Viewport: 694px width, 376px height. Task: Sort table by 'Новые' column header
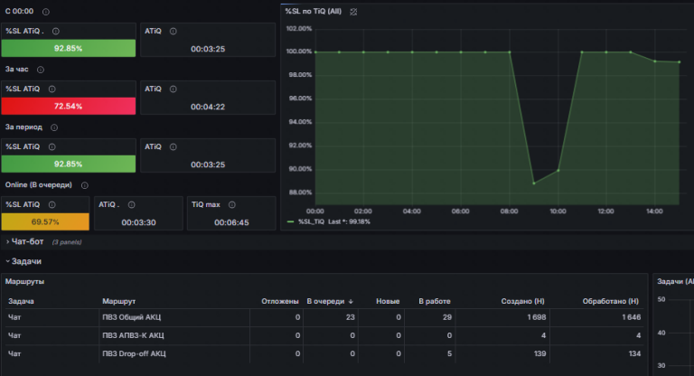click(388, 301)
